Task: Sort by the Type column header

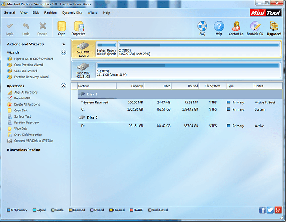Action: click(x=240, y=86)
